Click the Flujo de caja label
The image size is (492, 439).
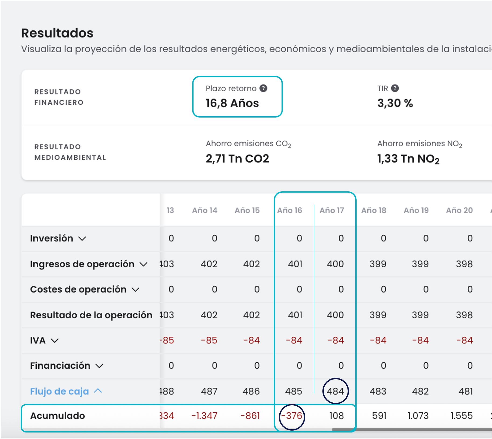tap(59, 391)
